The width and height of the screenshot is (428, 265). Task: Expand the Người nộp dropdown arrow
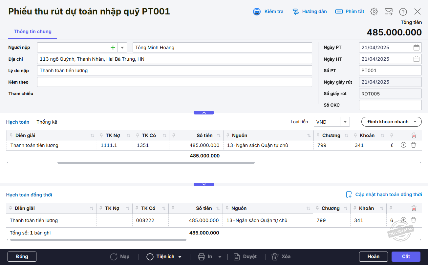tap(122, 48)
